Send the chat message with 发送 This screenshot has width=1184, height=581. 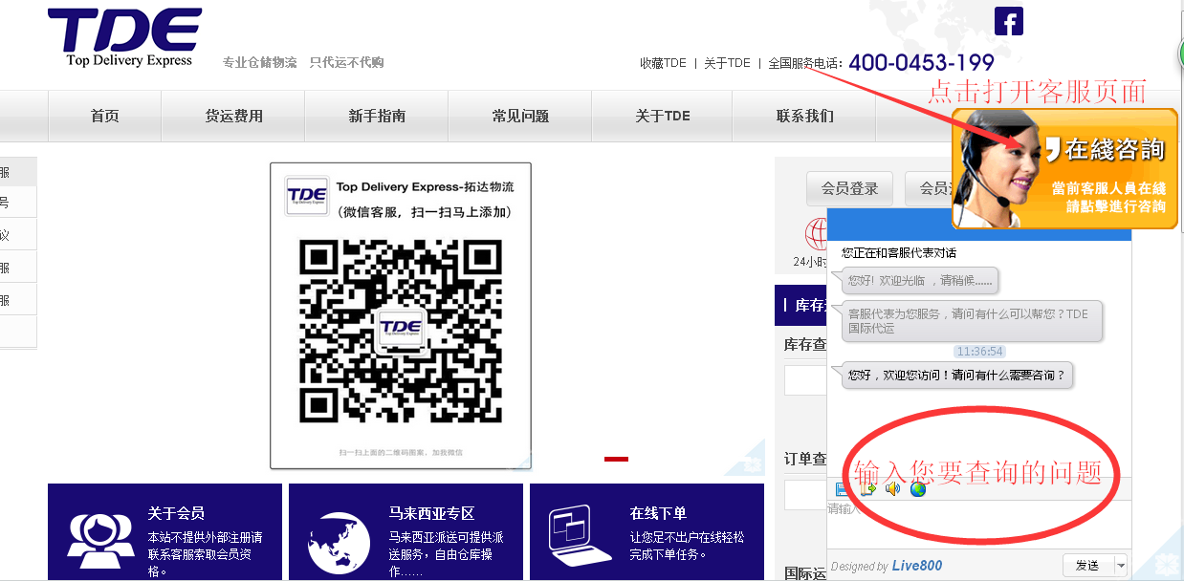pos(1087,566)
